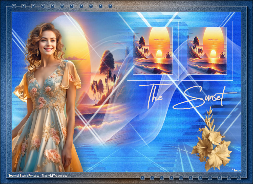Screen dimensions: 253x184
Task: Click the first decorative stud in top row
Action: [14, 6]
